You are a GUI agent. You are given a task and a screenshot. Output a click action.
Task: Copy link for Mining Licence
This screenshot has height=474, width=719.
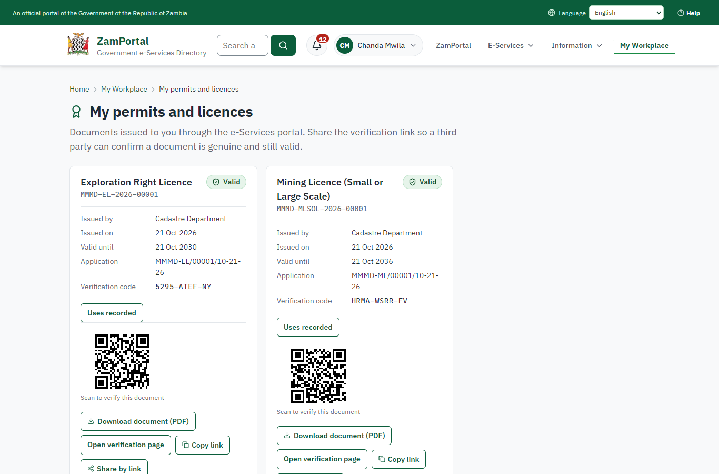pos(398,459)
